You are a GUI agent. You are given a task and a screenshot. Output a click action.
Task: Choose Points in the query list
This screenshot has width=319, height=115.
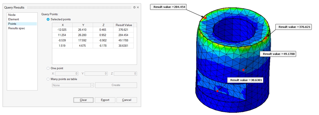pos(12,24)
